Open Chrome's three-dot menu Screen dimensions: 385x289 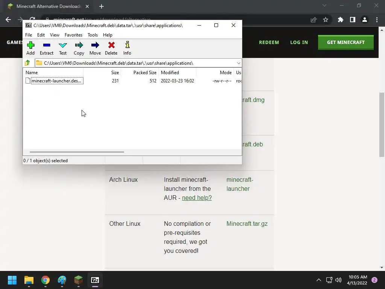click(x=377, y=20)
